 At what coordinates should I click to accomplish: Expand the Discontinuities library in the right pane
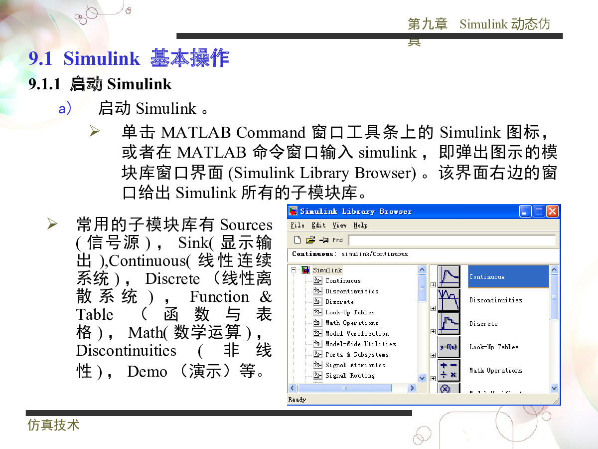click(x=433, y=308)
